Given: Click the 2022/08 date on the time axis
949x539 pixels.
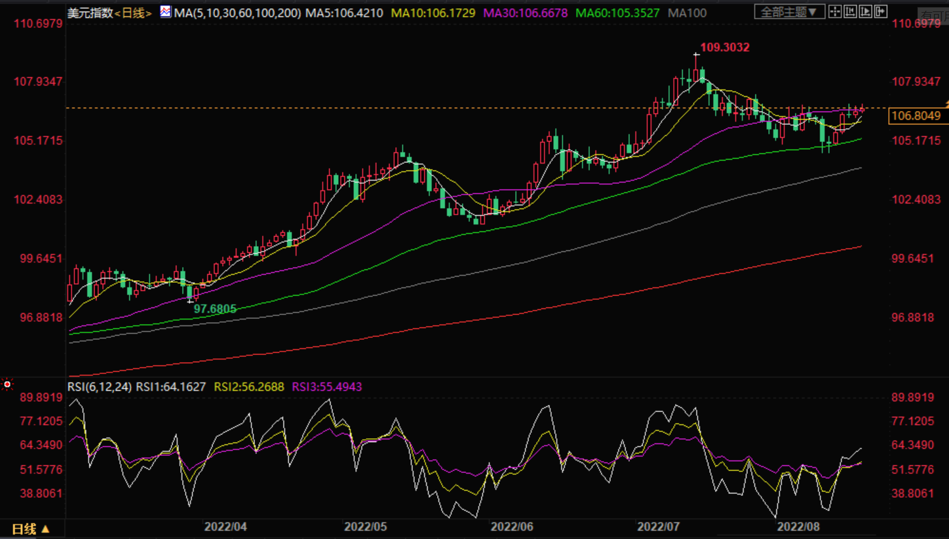Looking at the screenshot, I should [798, 527].
